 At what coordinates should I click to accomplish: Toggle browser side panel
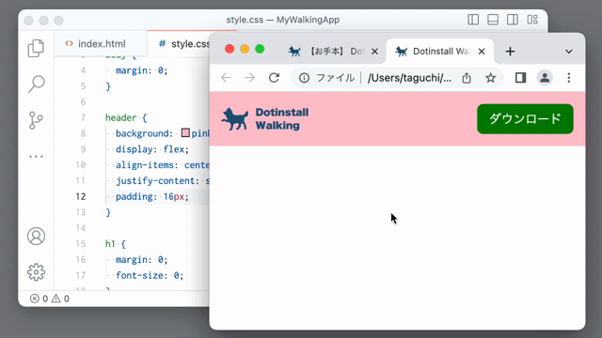pos(520,78)
